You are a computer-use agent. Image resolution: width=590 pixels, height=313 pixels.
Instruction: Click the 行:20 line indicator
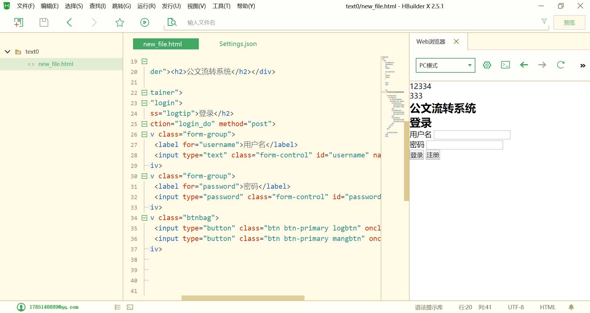465,307
